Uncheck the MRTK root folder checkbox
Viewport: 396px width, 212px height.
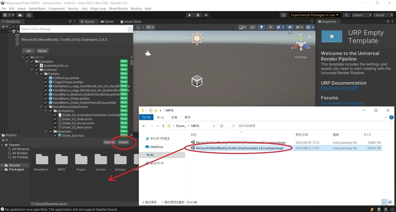tap(27, 57)
